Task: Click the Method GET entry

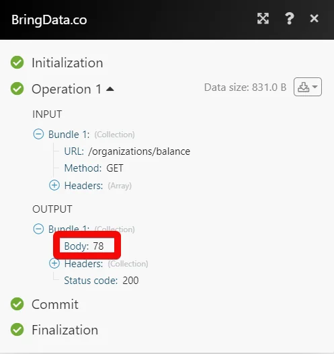Action: (94, 168)
